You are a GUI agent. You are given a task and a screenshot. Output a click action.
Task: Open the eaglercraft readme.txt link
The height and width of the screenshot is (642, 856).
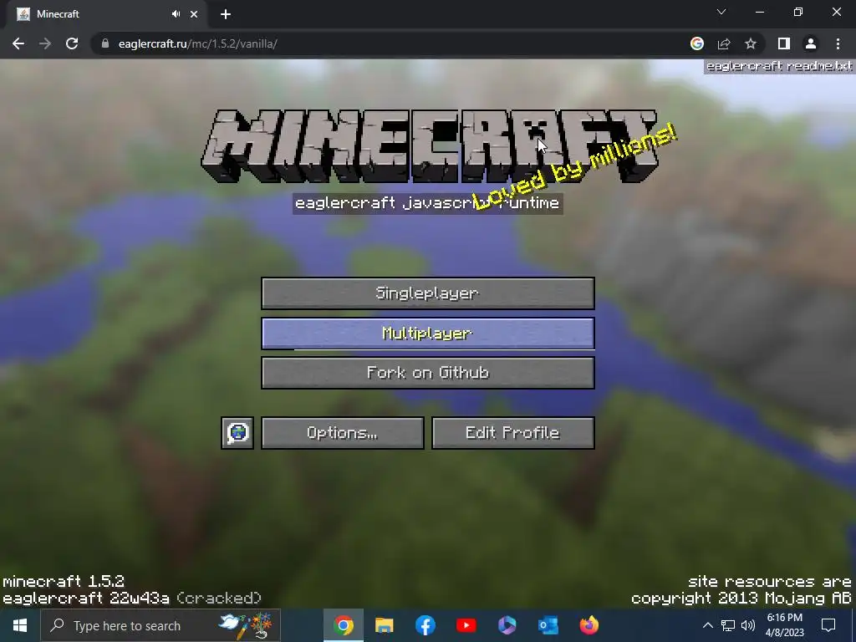coord(779,66)
